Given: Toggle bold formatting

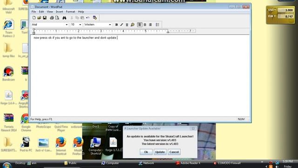Looking at the screenshot, I should point(116,25).
